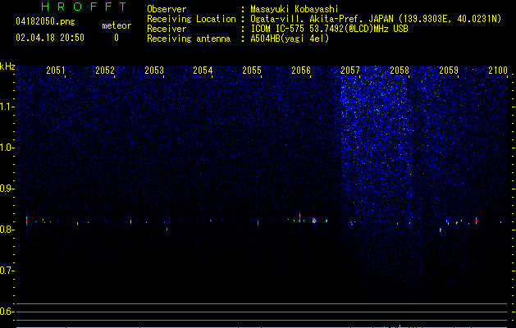Click the 1.0 kHz axis label
The width and height of the screenshot is (516, 328).
(7, 148)
